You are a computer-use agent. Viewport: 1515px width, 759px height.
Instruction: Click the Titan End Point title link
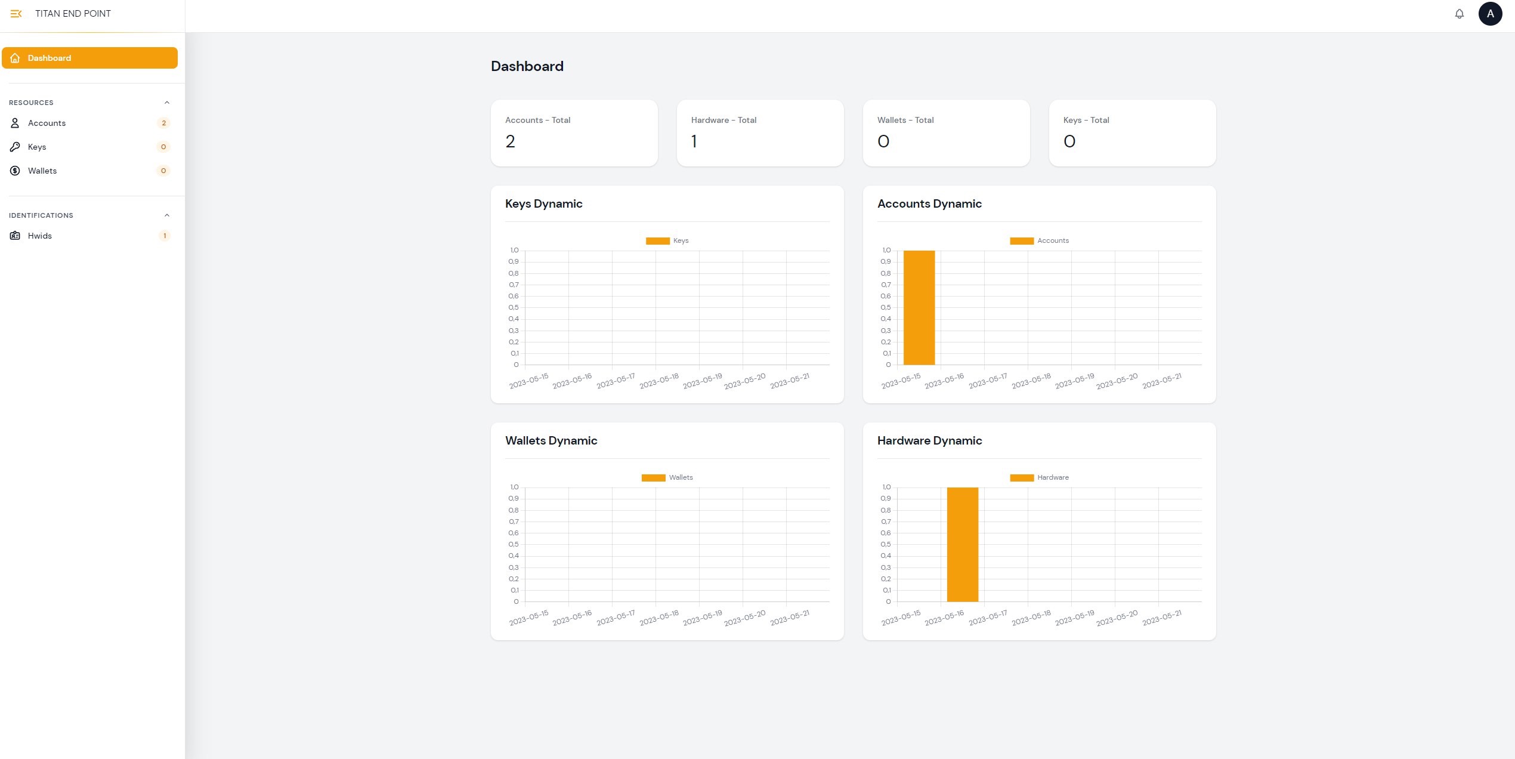click(73, 14)
